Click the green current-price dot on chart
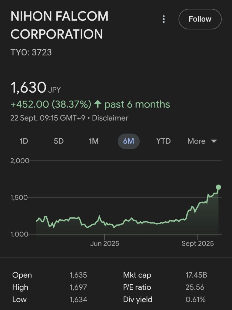 218,187
